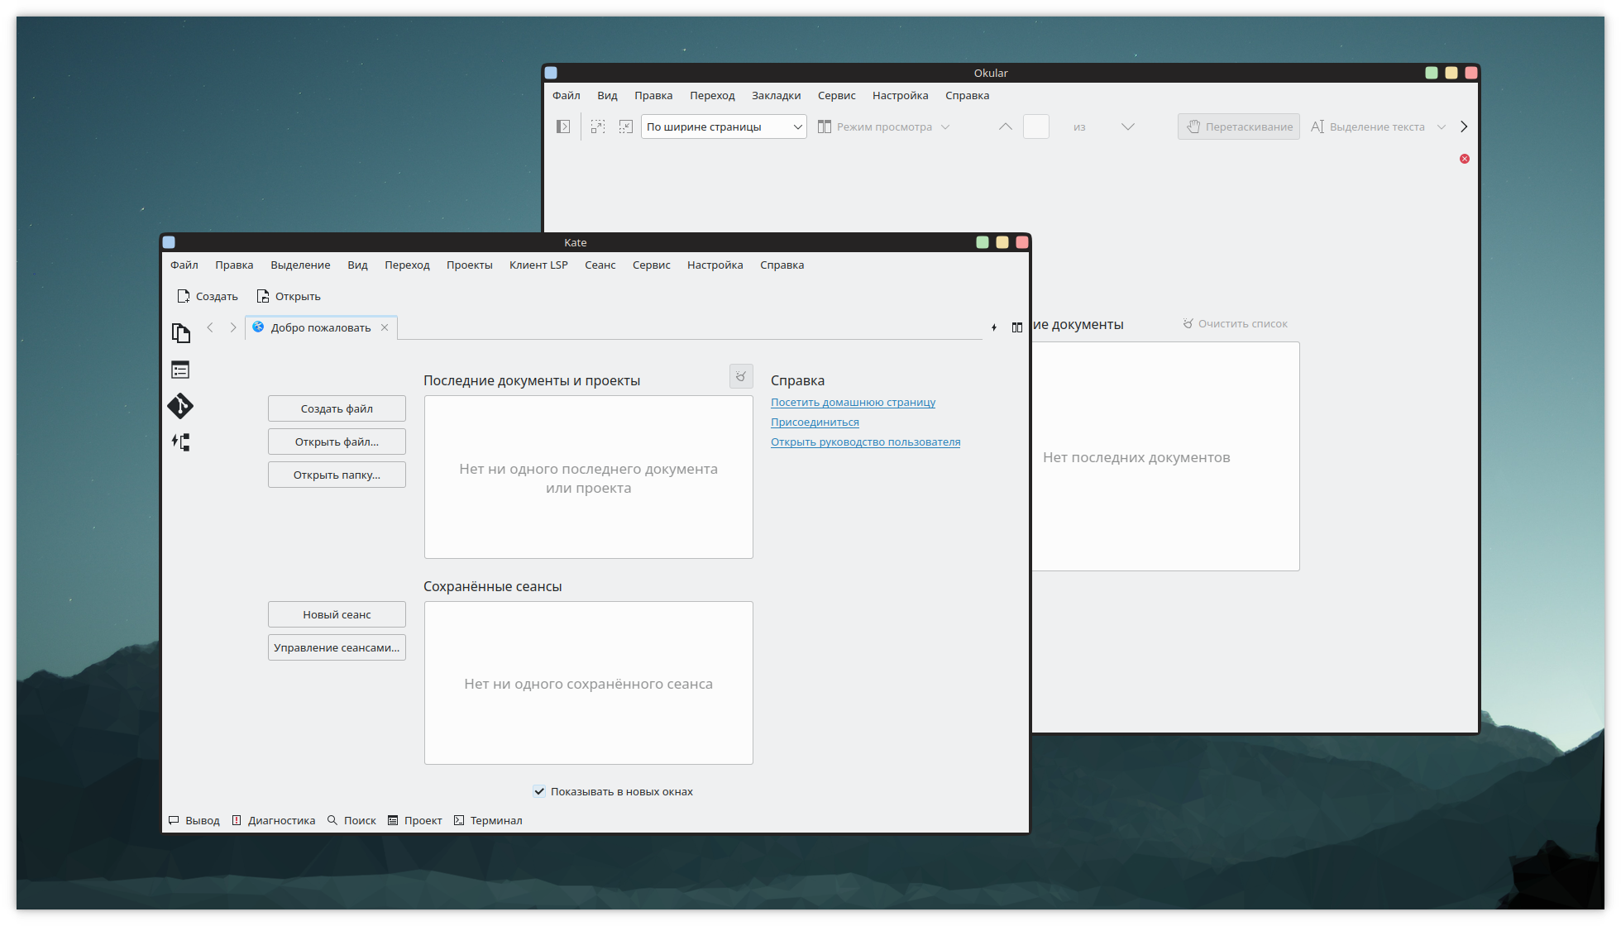Toggle the 'Вывод' bottom panel in Kate
Viewport: 1621px width, 926px height.
pos(194,820)
